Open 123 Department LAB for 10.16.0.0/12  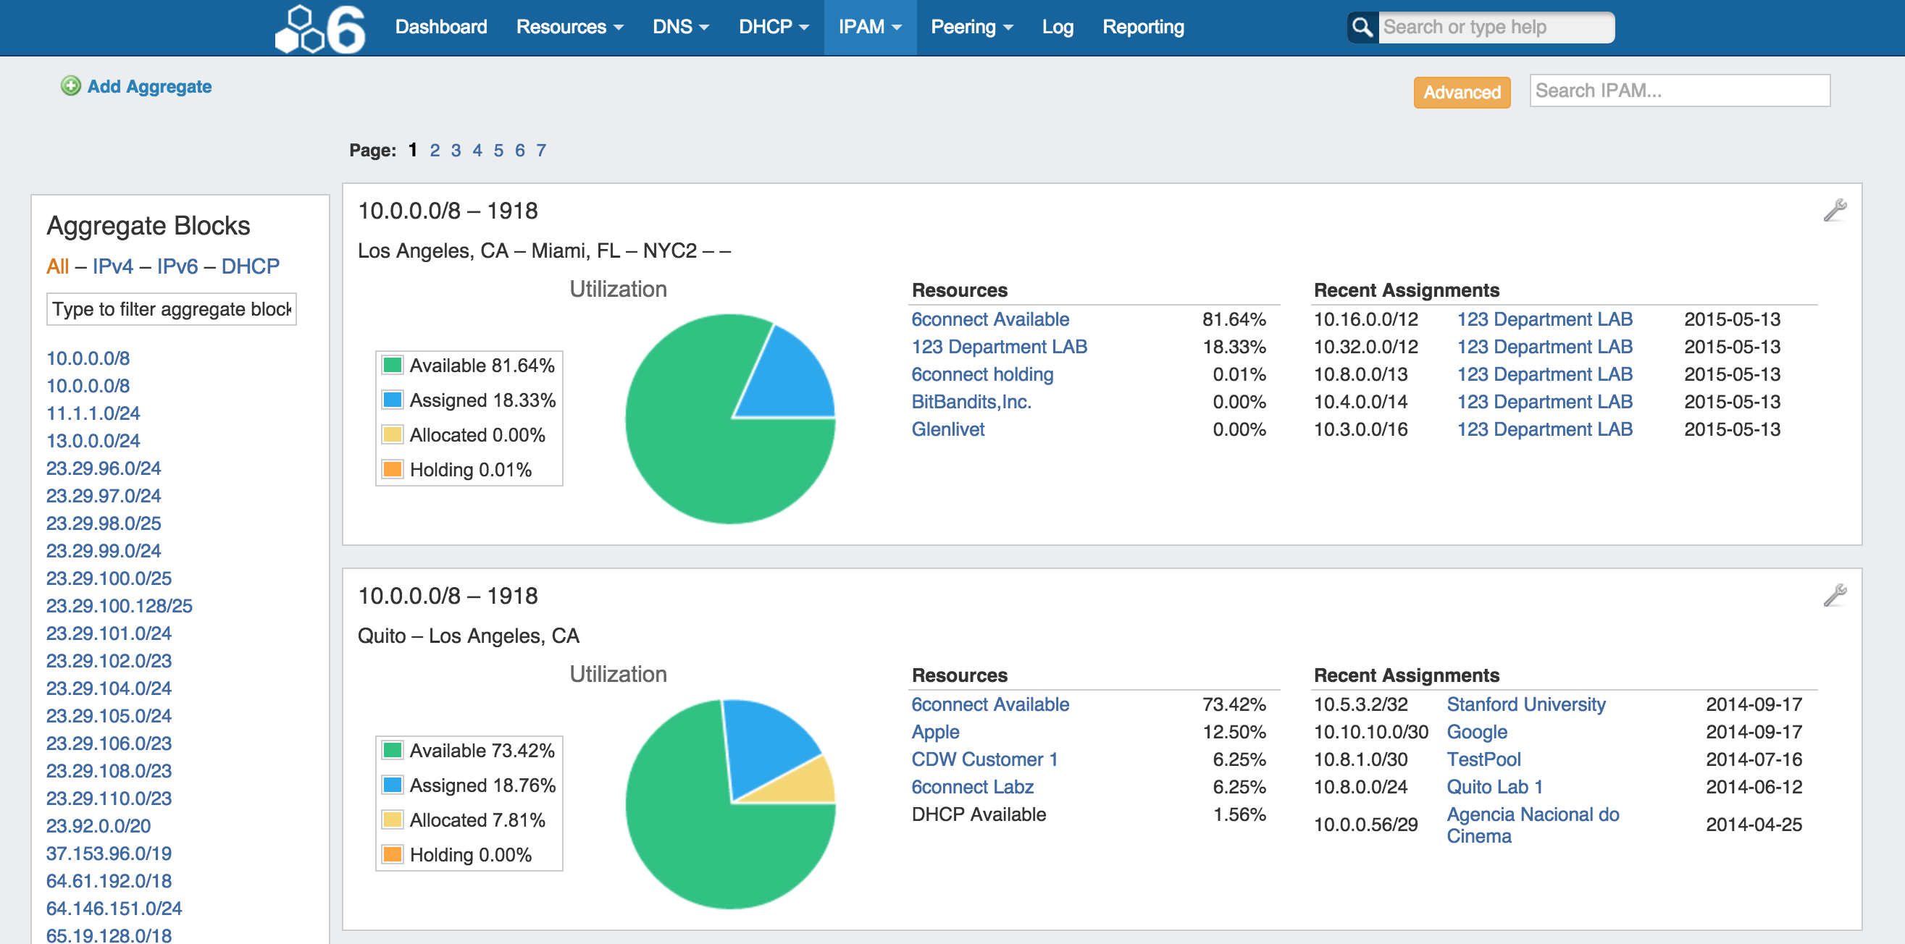tap(1544, 319)
